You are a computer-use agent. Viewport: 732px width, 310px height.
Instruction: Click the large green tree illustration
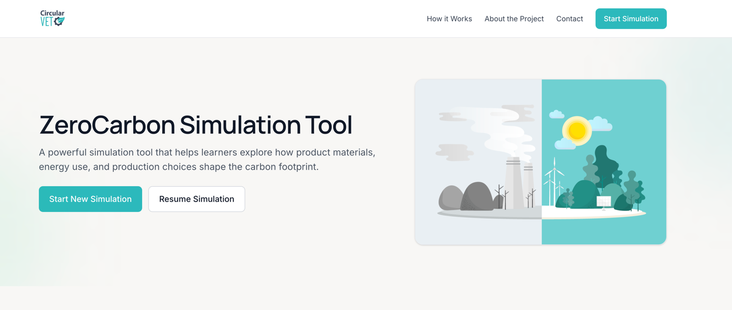coord(605,162)
